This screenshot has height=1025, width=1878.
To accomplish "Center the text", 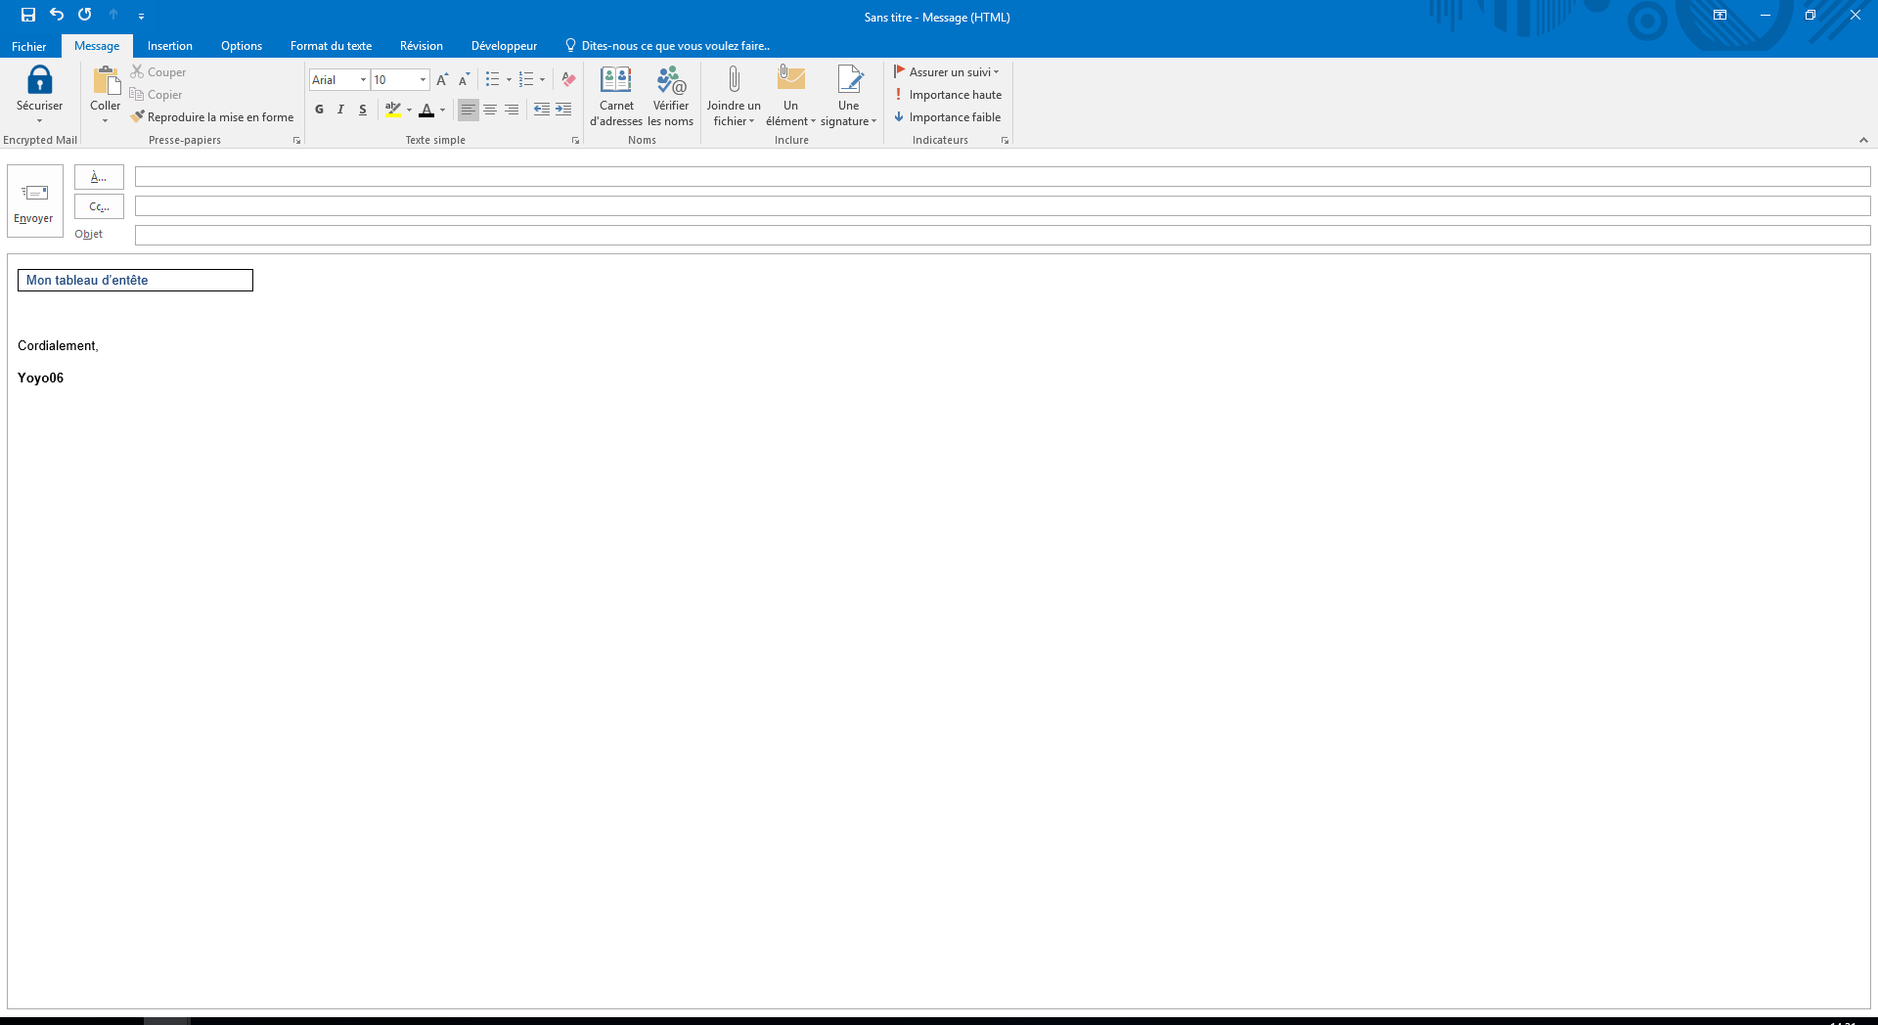I will 490,110.
